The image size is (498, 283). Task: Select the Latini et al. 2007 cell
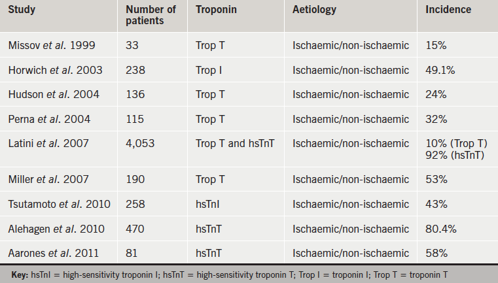click(50, 142)
